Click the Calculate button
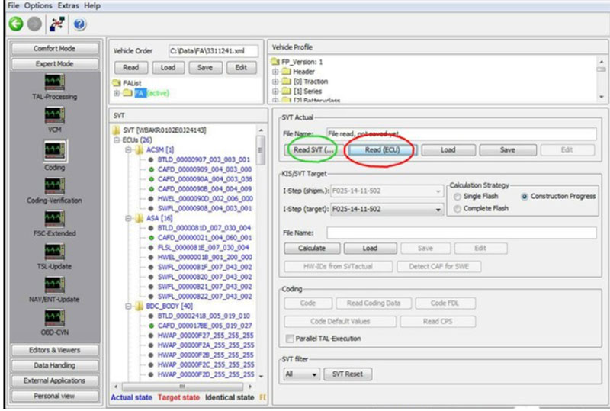610x411 pixels. [x=312, y=249]
